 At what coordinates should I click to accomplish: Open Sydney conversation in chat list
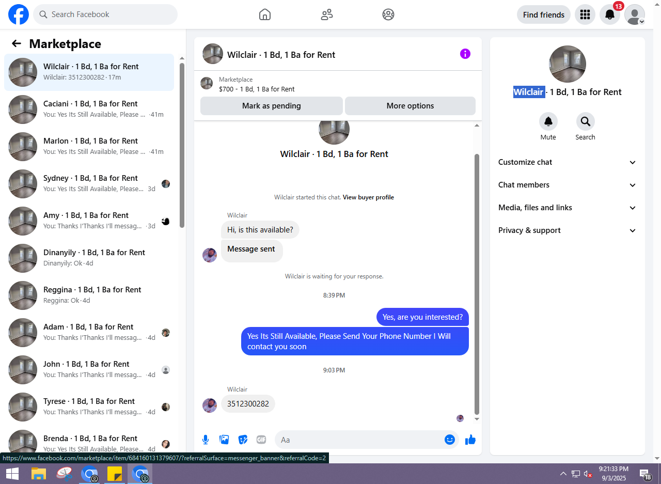tap(89, 184)
